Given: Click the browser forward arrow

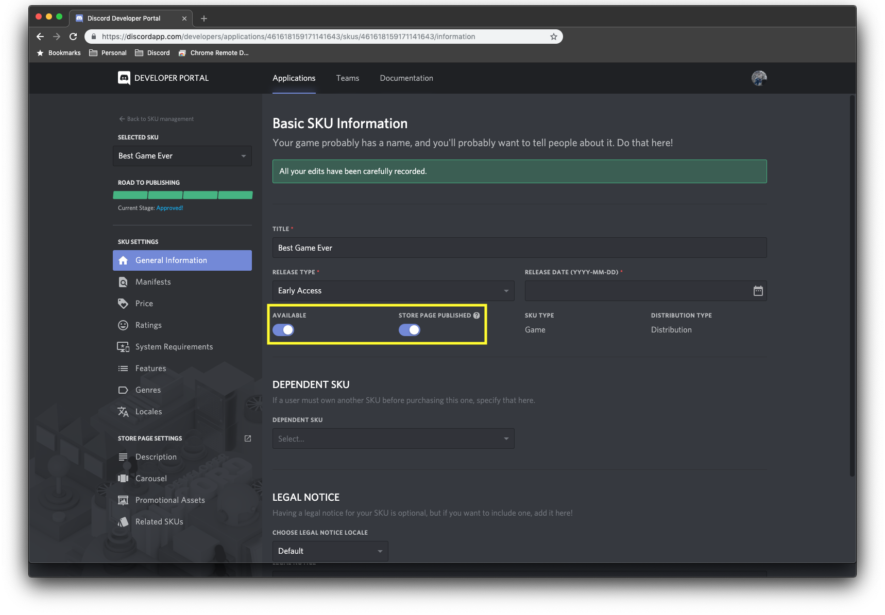Looking at the screenshot, I should tap(57, 37).
